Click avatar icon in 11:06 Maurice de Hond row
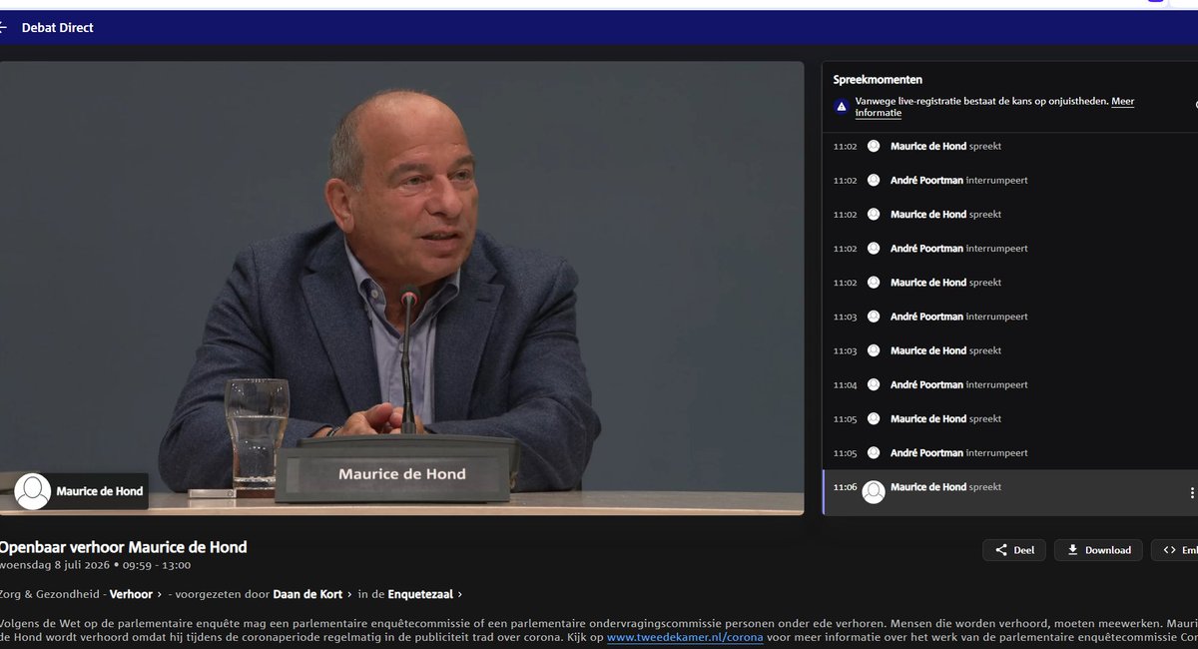1198x649 pixels. (874, 491)
